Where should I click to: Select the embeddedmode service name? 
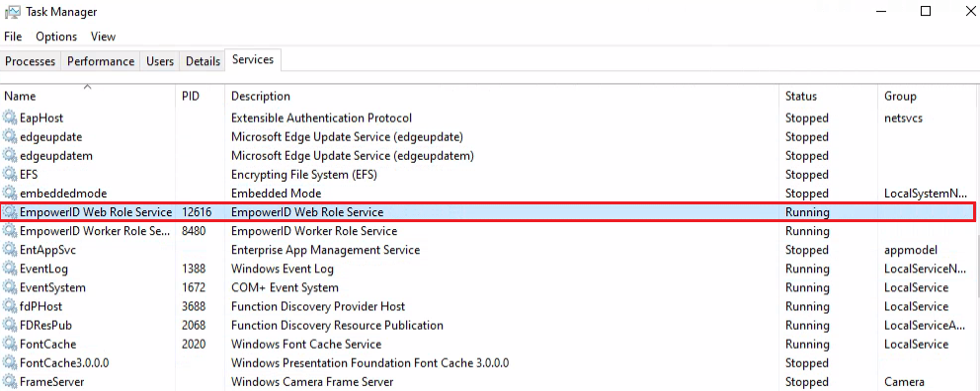63,194
